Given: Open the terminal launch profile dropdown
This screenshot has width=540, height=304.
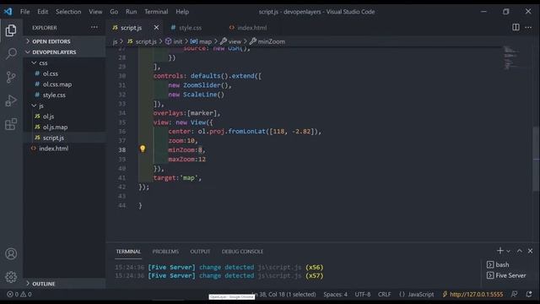Looking at the screenshot, I should [508, 251].
